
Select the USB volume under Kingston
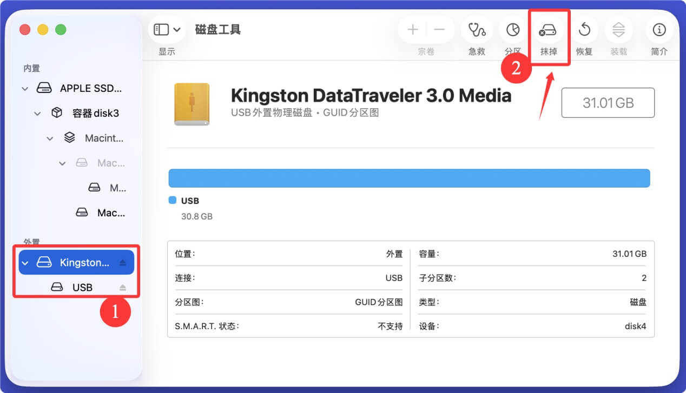(x=81, y=287)
